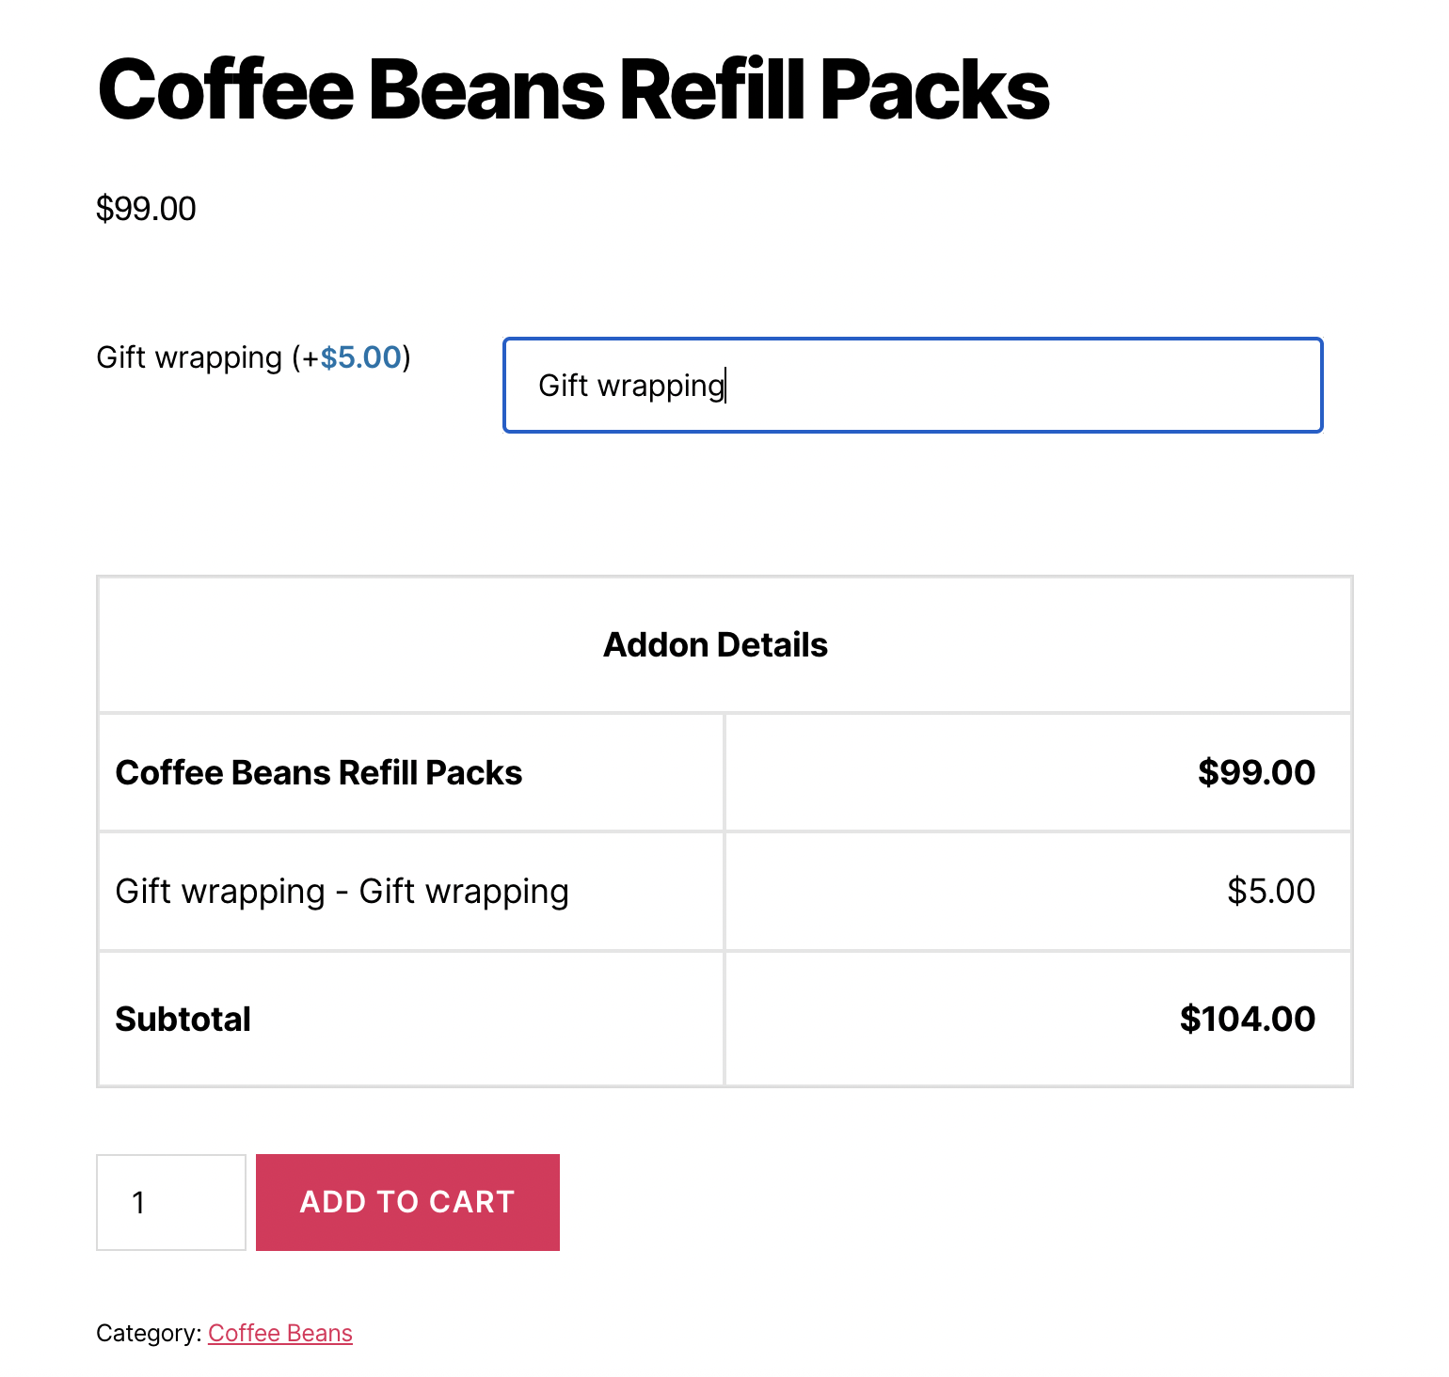Click the $99.00 price under the title
Image resolution: width=1449 pixels, height=1377 pixels.
tap(146, 209)
